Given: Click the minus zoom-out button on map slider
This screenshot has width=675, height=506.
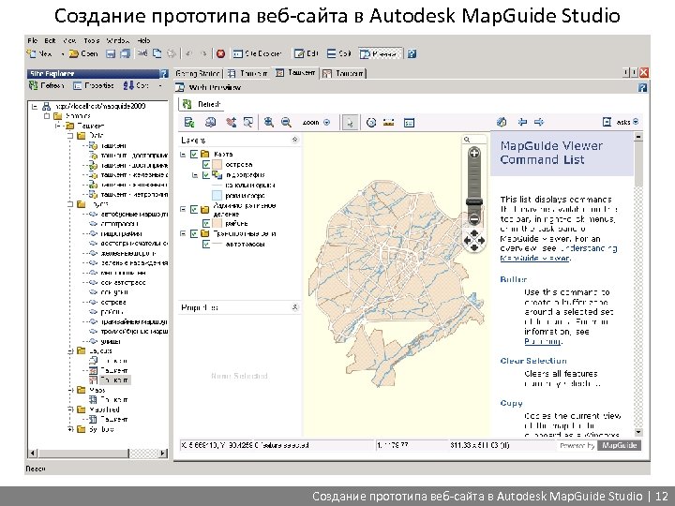Looking at the screenshot, I should coord(474,218).
